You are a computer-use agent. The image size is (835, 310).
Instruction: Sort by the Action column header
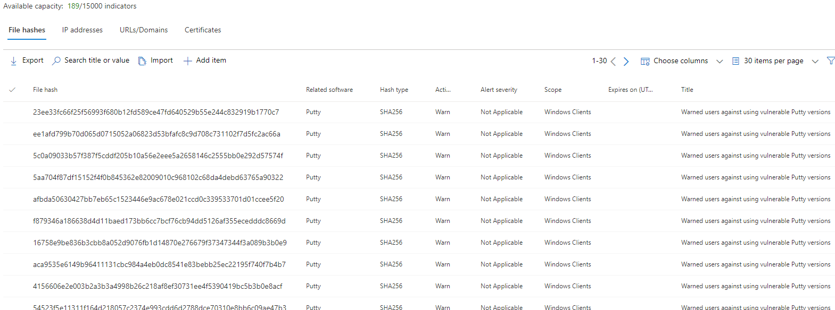pyautogui.click(x=443, y=90)
